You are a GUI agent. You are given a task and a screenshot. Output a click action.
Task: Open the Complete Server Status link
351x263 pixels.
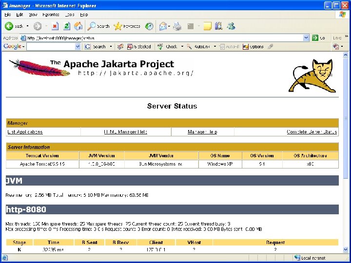(312, 131)
